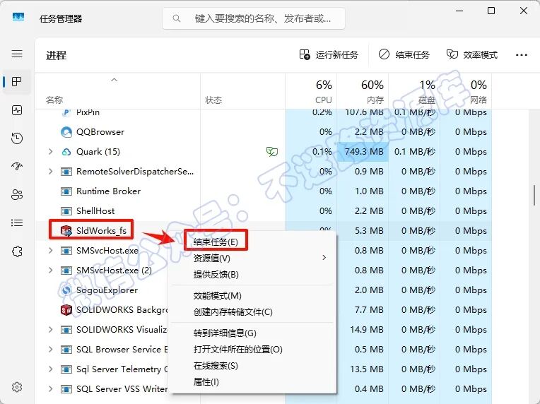Open the 资源值(V) submenu arrow
The width and height of the screenshot is (540, 404).
[x=324, y=258]
